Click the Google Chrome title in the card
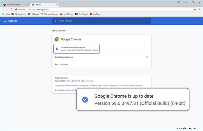Screen dimensions: 203x131 tap(71, 39)
